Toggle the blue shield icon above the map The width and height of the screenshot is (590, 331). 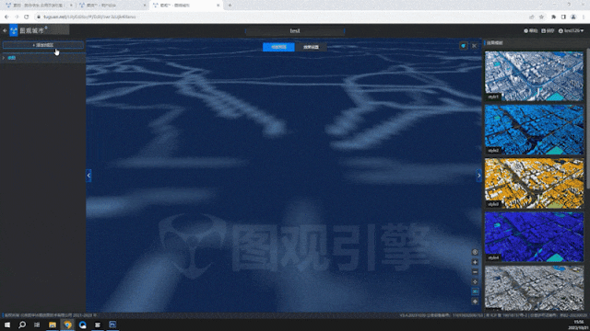click(x=463, y=46)
